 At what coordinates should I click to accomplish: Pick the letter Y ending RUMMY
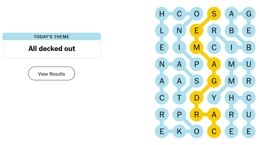(x=214, y=98)
